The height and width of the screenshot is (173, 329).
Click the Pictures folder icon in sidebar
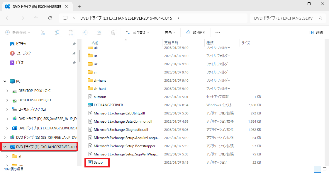[12, 44]
